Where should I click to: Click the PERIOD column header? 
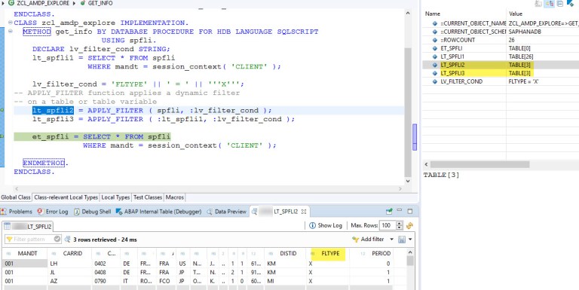pos(371,254)
